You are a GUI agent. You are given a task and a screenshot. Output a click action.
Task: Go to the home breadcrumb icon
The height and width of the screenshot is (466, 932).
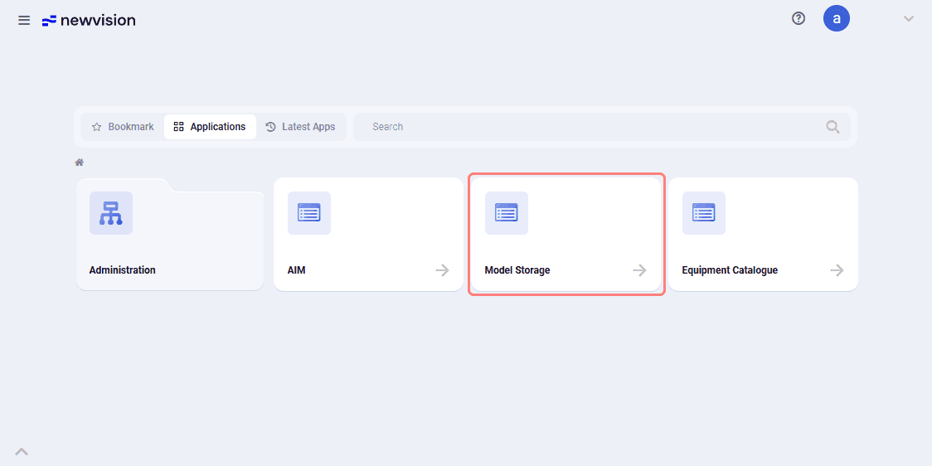tap(79, 163)
